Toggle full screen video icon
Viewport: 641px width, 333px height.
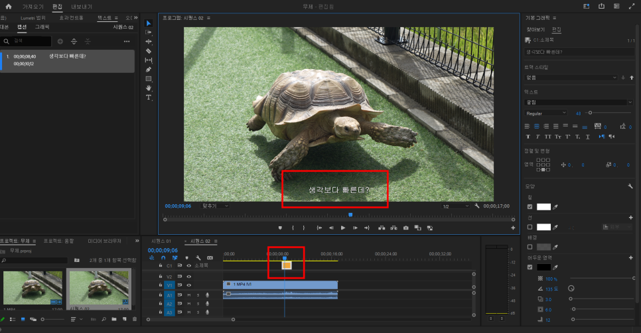pyautogui.click(x=632, y=6)
